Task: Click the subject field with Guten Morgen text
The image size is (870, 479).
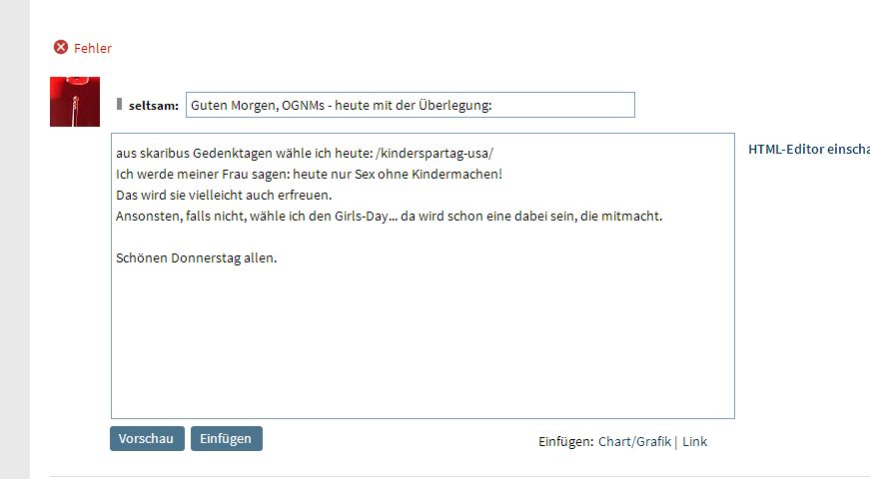Action: click(411, 105)
